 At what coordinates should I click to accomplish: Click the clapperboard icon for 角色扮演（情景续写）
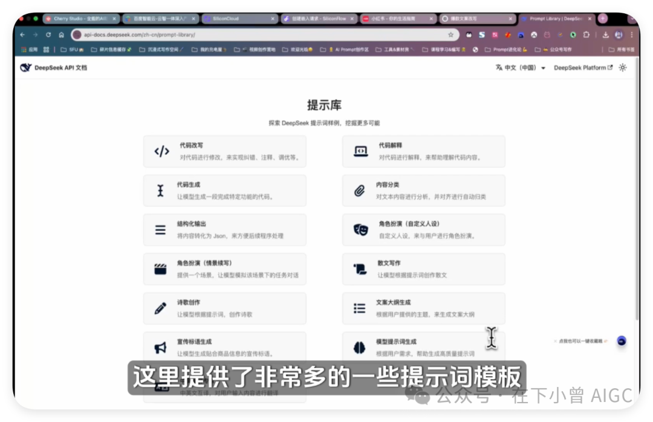(x=160, y=269)
